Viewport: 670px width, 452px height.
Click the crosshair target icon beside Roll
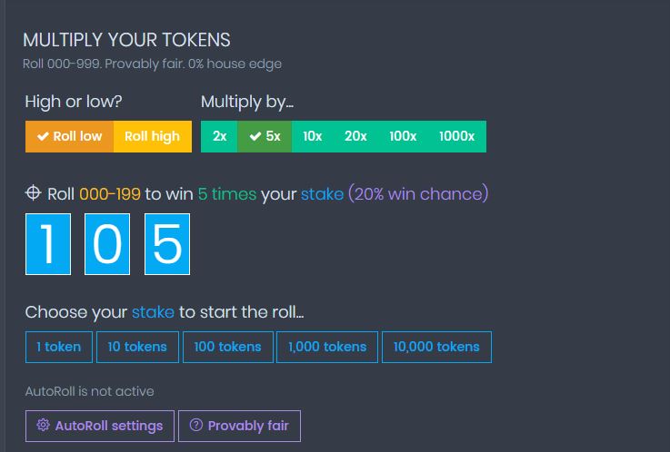(34, 193)
